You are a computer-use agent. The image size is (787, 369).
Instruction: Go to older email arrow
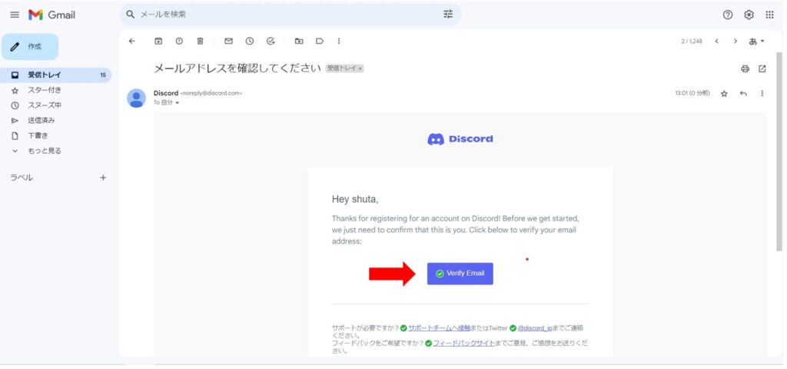coord(736,42)
